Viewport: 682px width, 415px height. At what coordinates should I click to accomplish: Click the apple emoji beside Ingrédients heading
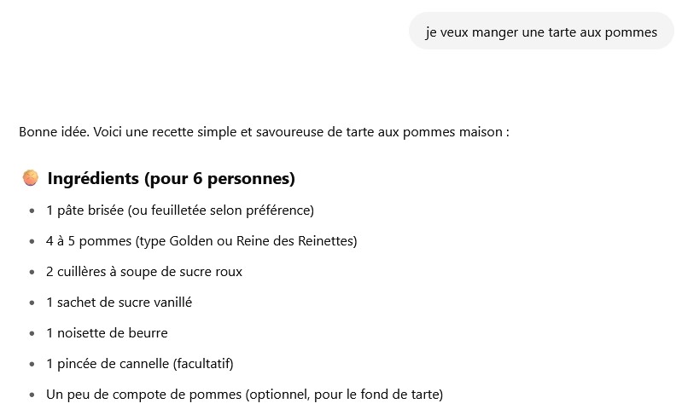pyautogui.click(x=31, y=178)
